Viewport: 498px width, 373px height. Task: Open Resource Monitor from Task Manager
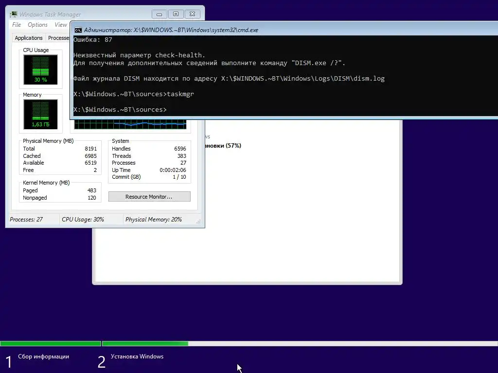coord(149,197)
